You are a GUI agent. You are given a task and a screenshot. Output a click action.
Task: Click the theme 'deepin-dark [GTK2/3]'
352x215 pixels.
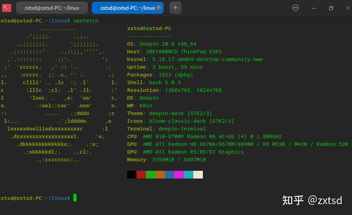click(180, 113)
